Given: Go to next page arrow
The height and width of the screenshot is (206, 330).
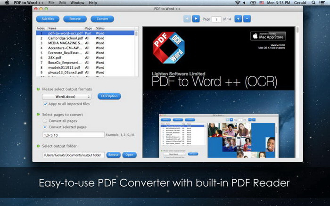Looking at the screenshot, I should point(196,19).
